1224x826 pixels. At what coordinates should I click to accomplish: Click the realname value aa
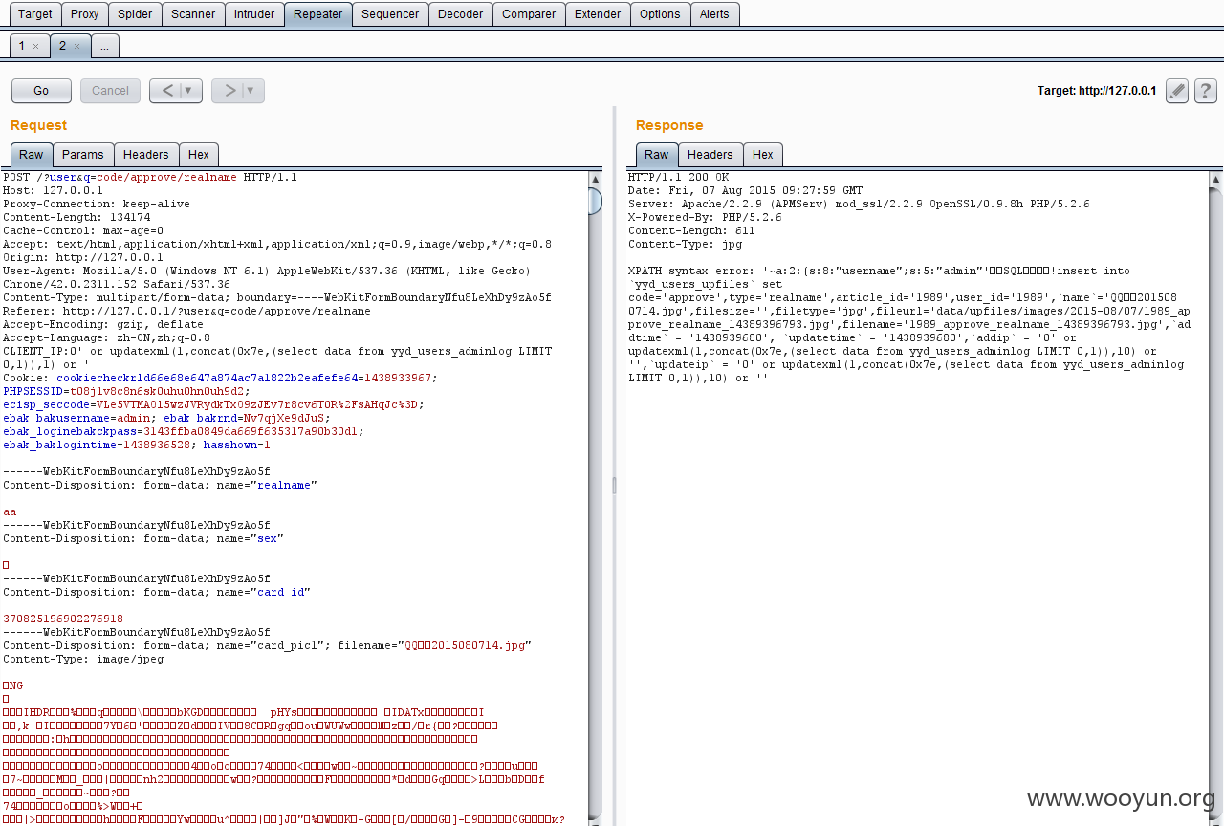tap(10, 511)
